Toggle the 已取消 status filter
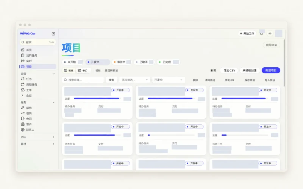 click(144, 62)
